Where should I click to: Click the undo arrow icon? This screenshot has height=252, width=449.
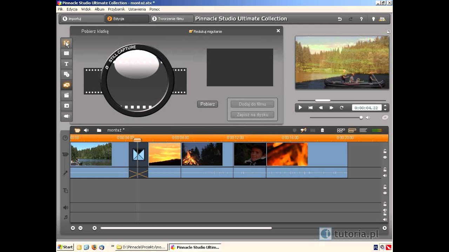340,19
